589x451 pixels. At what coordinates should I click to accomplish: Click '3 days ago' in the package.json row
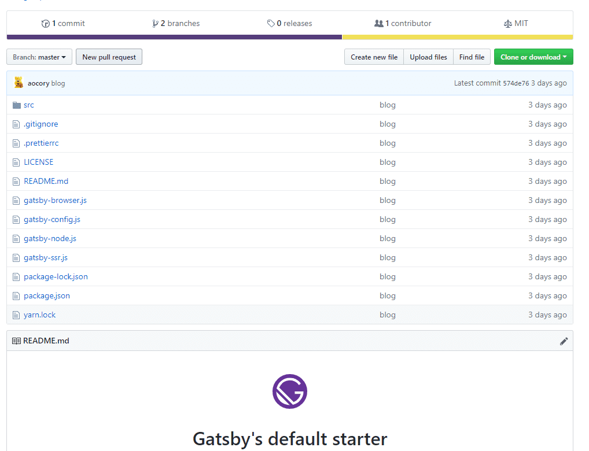548,296
